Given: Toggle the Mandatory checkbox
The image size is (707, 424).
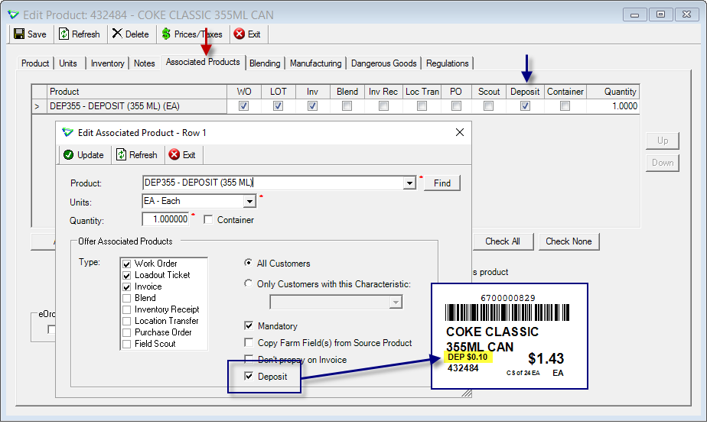Looking at the screenshot, I should click(249, 325).
